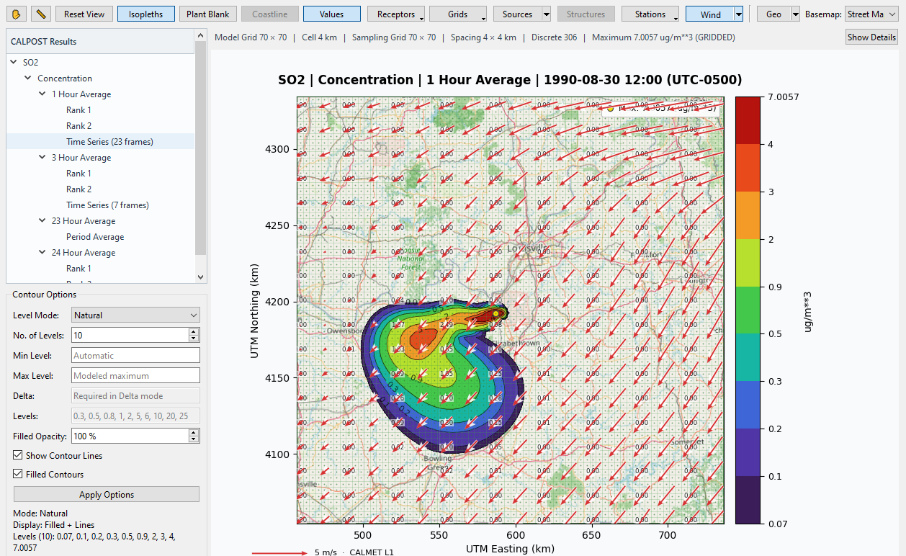This screenshot has height=556, width=906.
Task: Click the orange 2 to 3 color band
Action: 748,215
